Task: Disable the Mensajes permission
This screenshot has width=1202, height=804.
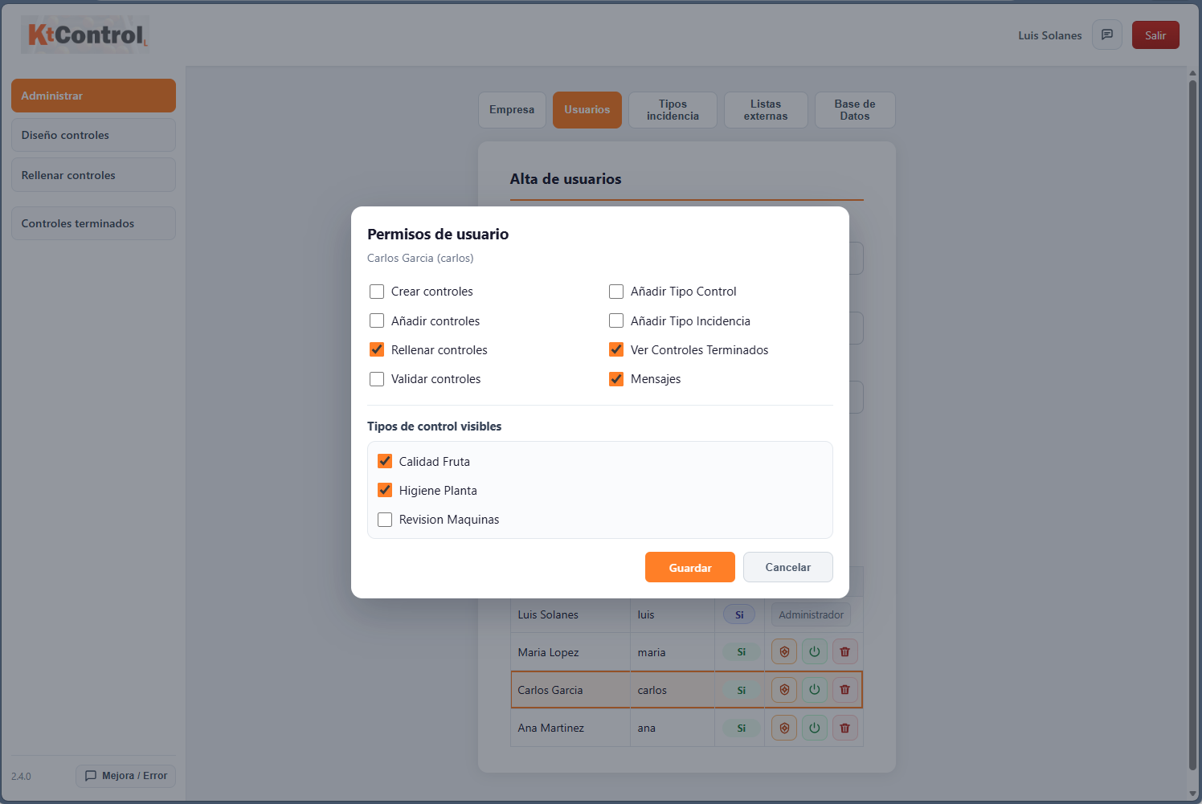Action: coord(615,378)
